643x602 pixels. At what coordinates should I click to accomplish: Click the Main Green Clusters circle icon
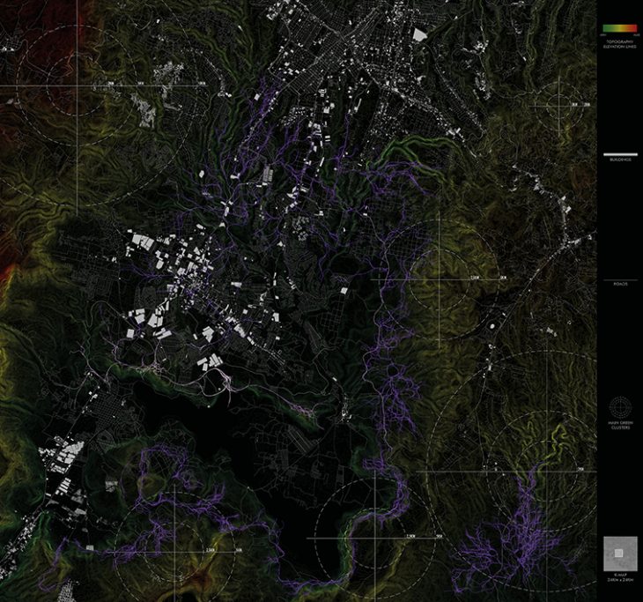[x=619, y=406]
